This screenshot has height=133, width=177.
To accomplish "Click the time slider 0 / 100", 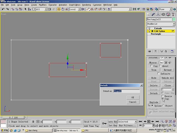I will pos(13,117).
